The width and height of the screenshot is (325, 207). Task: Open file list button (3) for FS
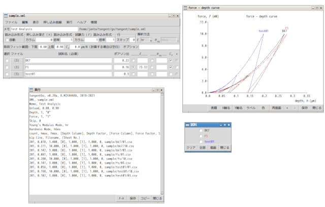[x=17, y=67]
